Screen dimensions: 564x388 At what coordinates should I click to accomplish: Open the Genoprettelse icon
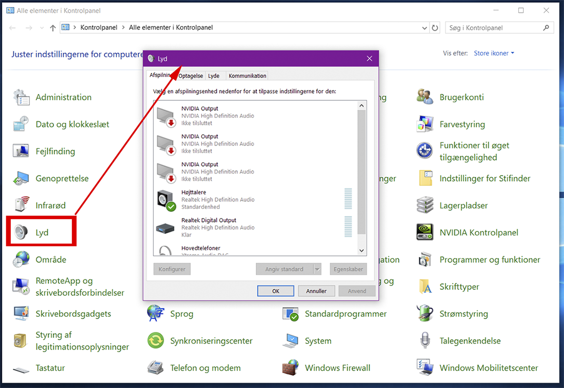click(21, 179)
